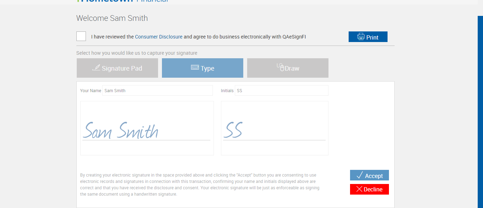Click the printer icon on Print button

(361, 37)
